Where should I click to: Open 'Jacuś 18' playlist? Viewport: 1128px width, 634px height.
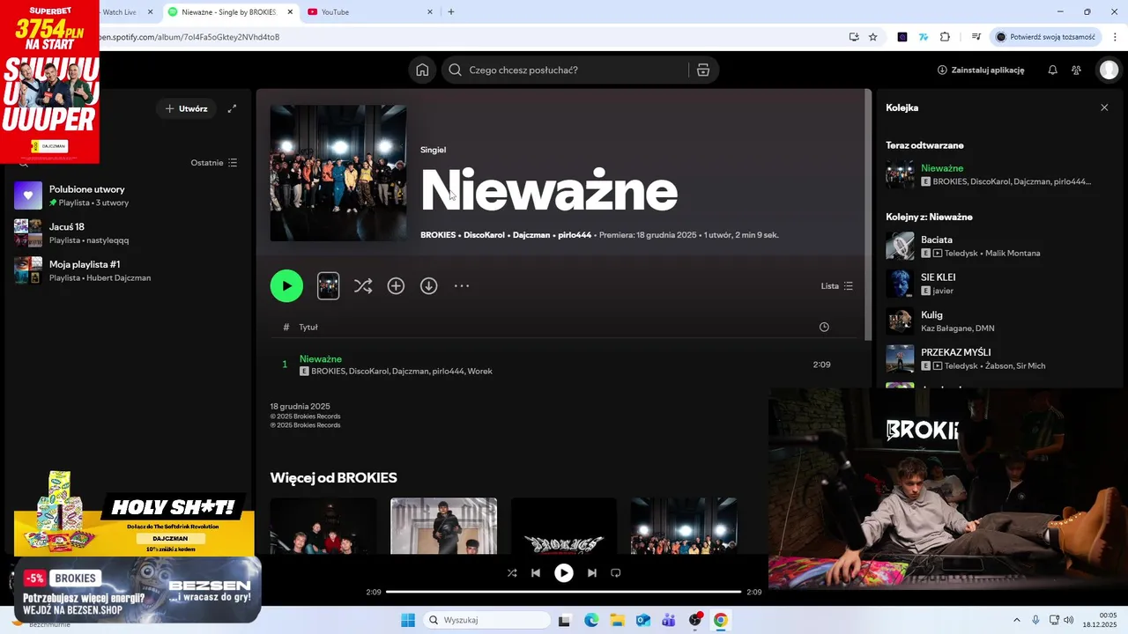coord(129,233)
